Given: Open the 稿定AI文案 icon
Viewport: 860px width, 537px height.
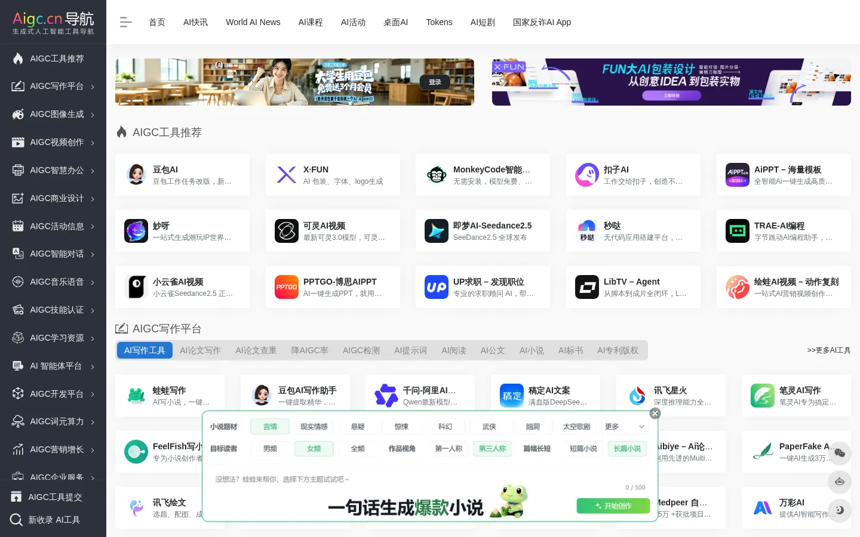Looking at the screenshot, I should [512, 396].
